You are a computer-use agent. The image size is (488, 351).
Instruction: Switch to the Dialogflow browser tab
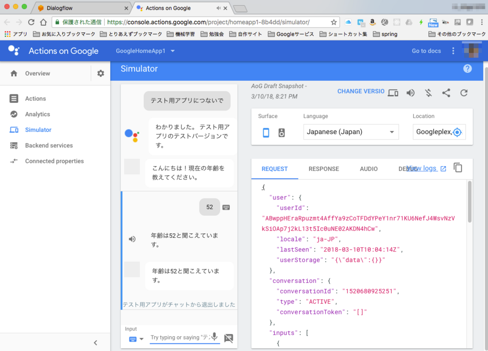coord(80,8)
